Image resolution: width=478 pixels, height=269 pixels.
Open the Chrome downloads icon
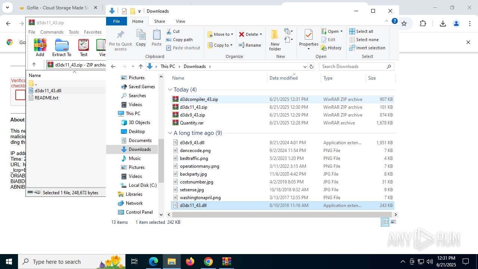443,23
